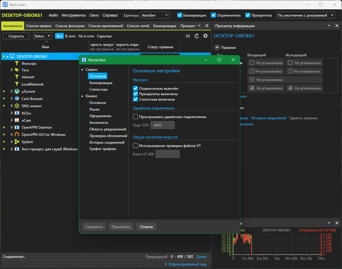The height and width of the screenshot is (269, 342).
Task: Open the История соединений link
Action: [x=269, y=118]
